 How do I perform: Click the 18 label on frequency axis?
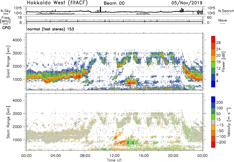click(19, 18)
